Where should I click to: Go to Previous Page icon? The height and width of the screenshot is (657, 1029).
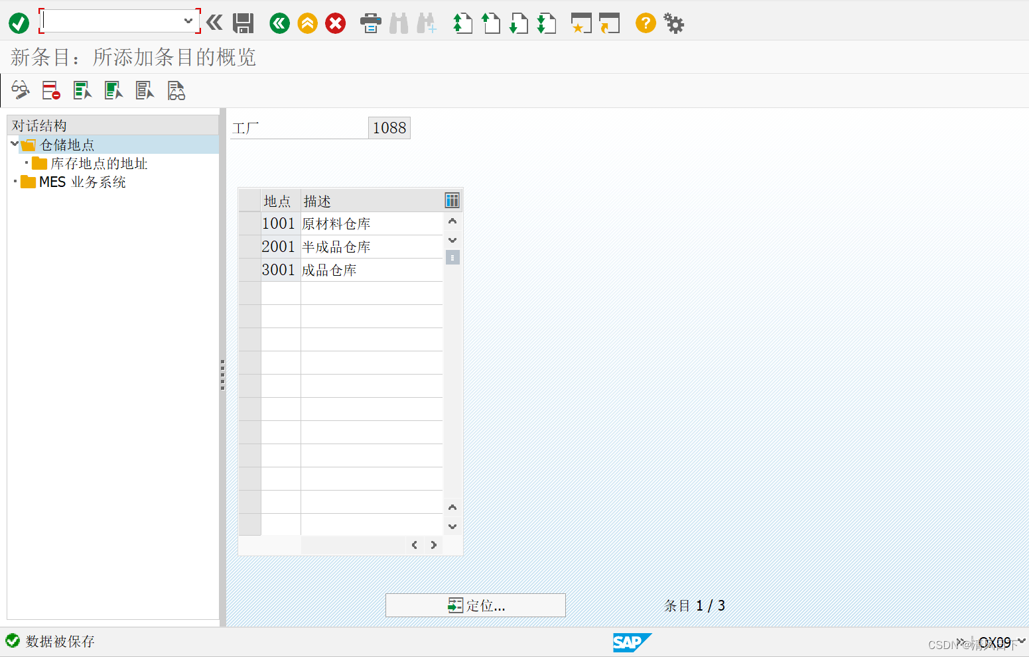[490, 24]
